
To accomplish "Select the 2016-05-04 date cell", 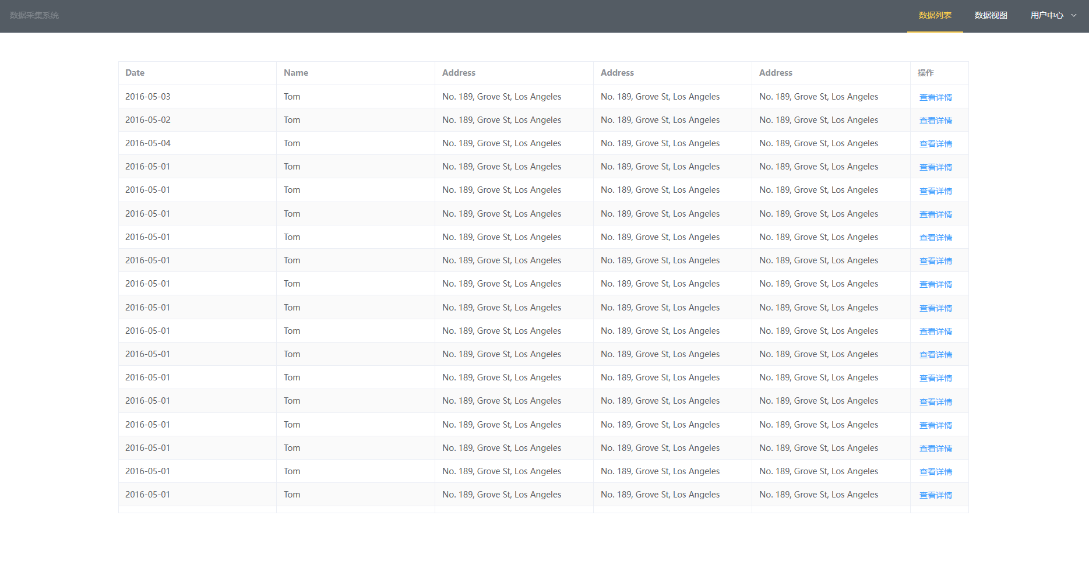I will pyautogui.click(x=148, y=143).
